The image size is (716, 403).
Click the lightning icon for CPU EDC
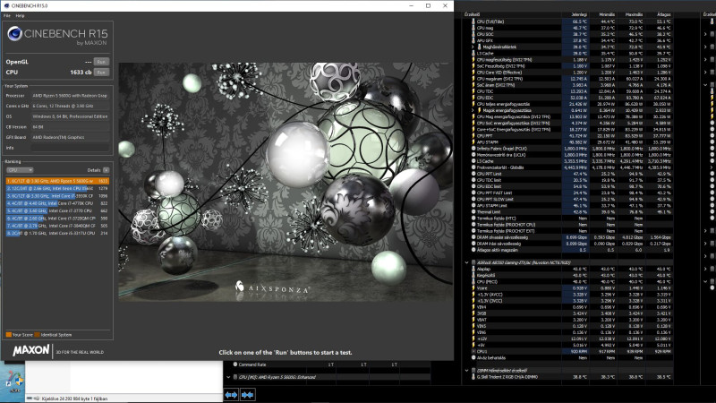473,98
